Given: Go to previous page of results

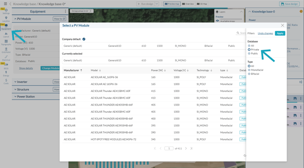Looking at the screenshot, I should 160,149.
